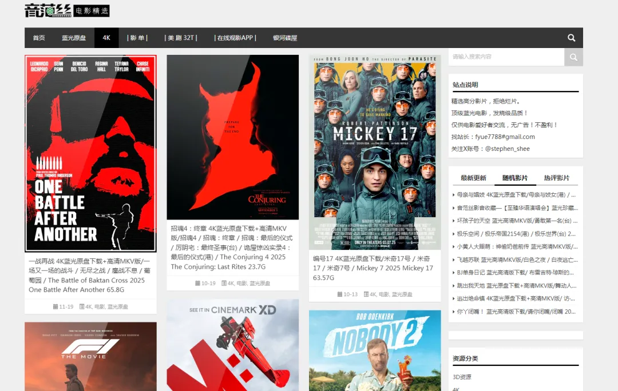The width and height of the screenshot is (618, 391).
Task: Open the F1 The Movie poster
Action: coord(90,356)
